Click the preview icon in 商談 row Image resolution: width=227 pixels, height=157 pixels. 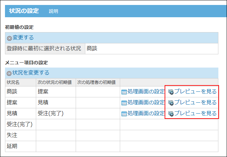171,92
